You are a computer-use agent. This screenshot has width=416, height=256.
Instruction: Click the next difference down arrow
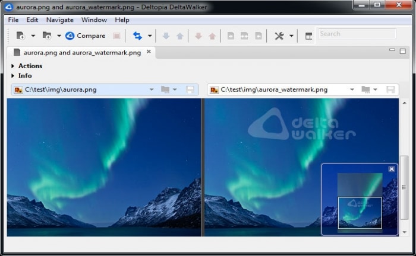(166, 36)
